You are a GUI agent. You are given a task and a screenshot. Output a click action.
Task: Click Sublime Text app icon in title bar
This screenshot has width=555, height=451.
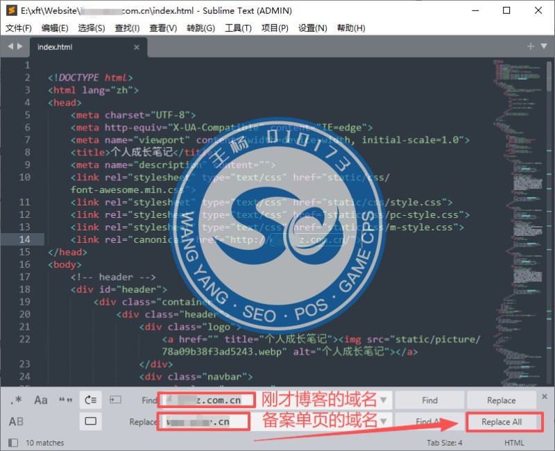11,10
